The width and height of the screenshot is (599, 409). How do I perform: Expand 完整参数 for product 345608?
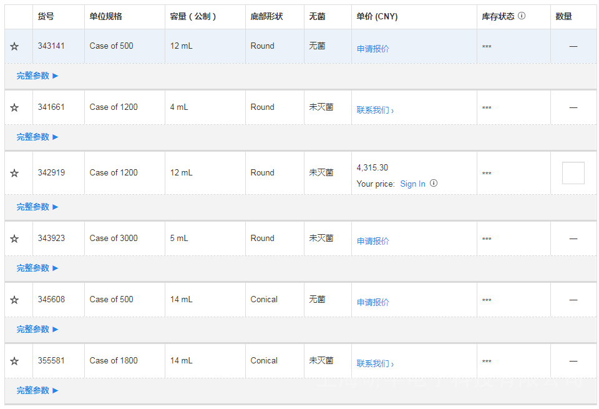37,329
